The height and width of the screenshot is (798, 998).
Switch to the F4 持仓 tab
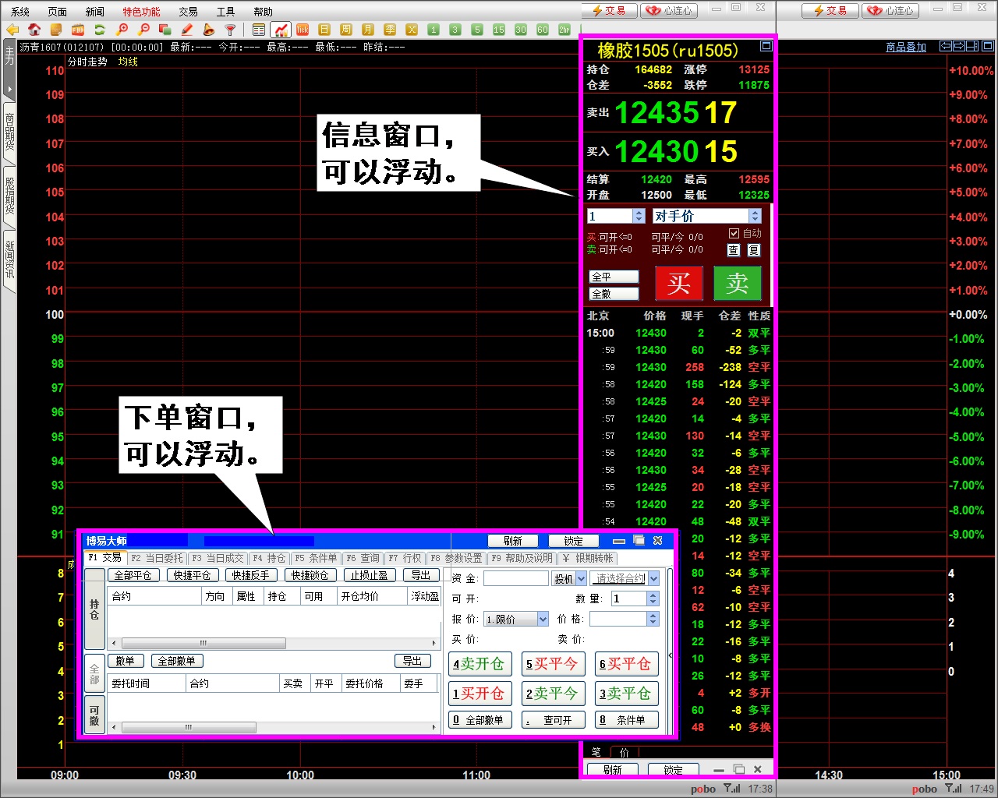click(269, 558)
